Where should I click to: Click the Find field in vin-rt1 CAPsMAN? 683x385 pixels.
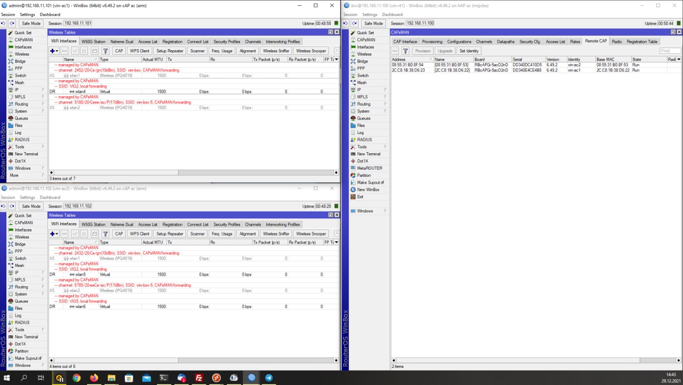[x=670, y=51]
